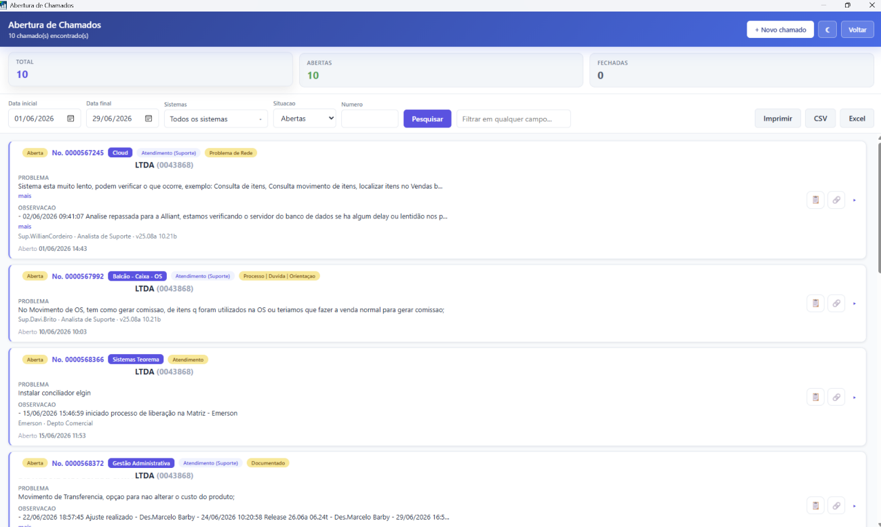This screenshot has width=881, height=527.
Task: Expand arrow on ticket 0000568372 card
Action: pyautogui.click(x=855, y=505)
